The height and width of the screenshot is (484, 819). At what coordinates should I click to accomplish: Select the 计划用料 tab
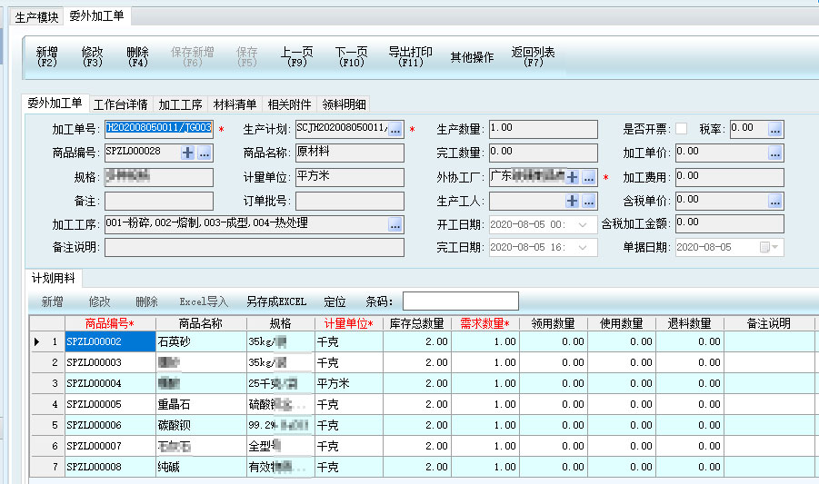click(54, 278)
